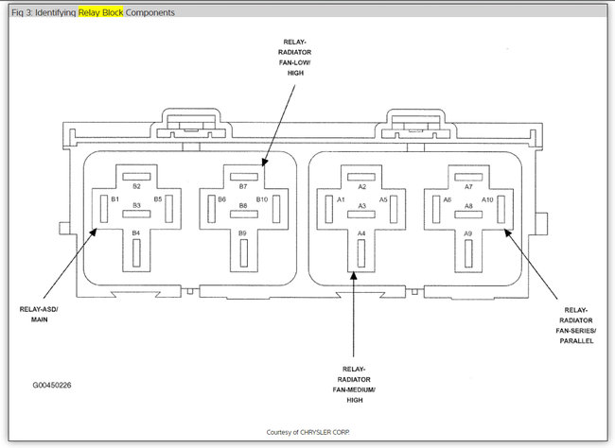The image size is (615, 448).
Task: Click terminal label B8
Action: click(x=243, y=205)
